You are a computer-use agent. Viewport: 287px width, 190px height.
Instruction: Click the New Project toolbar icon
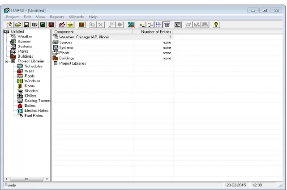[10, 25]
